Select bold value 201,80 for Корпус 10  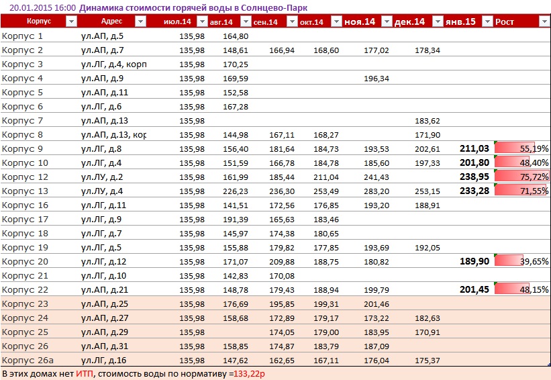click(x=474, y=162)
